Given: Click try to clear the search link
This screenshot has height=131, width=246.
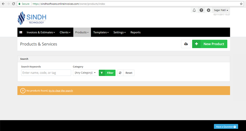Looking at the screenshot, I should (61, 91).
